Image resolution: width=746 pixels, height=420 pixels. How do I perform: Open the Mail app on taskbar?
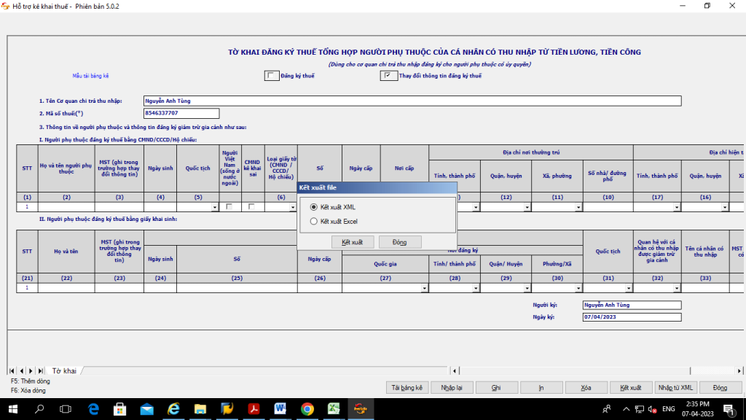click(146, 409)
